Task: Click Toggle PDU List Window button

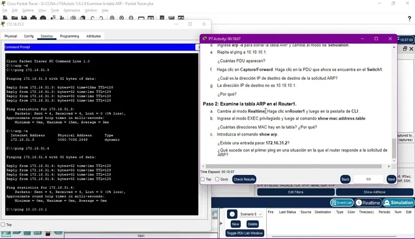Action: click(x=244, y=233)
